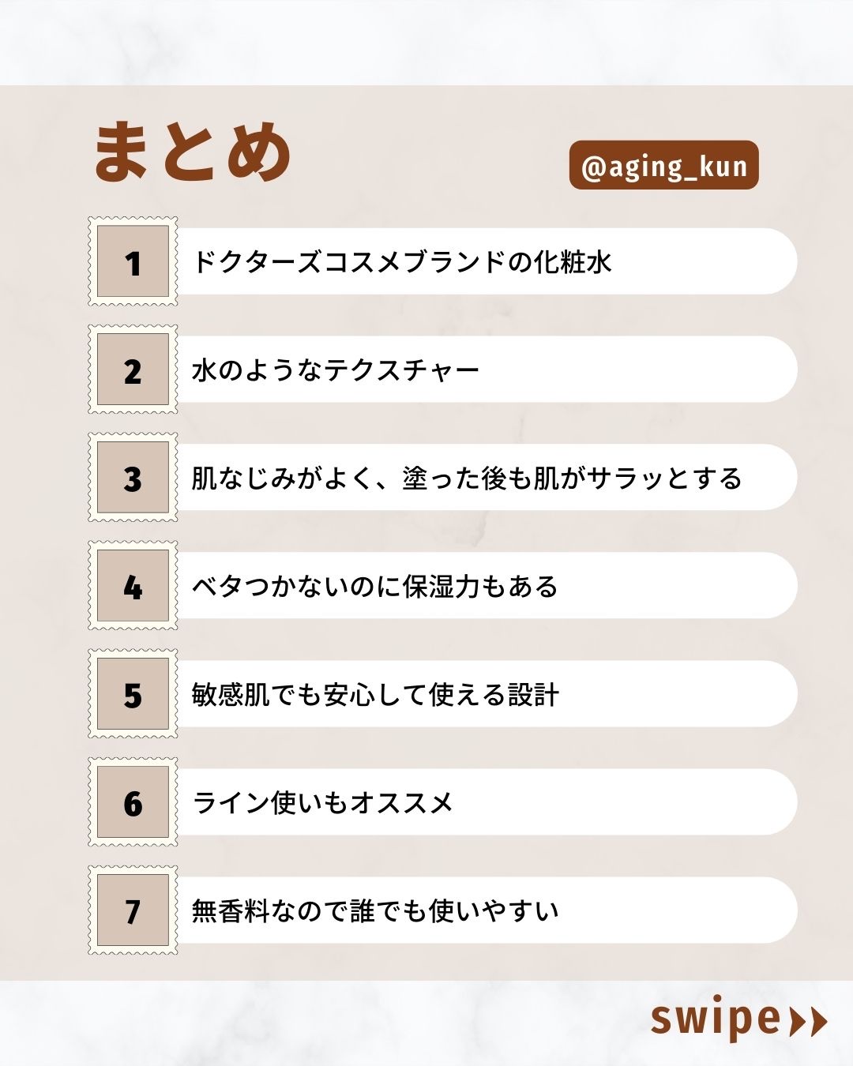Screen dimensions: 853x1066
Task: Click the ライン使いもオススメ item
Action: coord(322,803)
